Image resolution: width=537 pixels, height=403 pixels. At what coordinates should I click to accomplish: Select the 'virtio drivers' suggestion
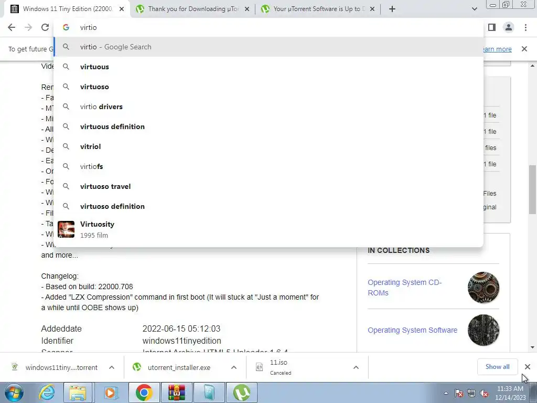(268, 107)
